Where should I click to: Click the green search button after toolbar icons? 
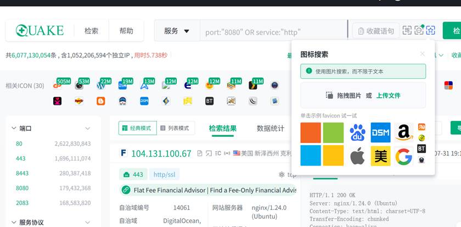click(x=452, y=30)
